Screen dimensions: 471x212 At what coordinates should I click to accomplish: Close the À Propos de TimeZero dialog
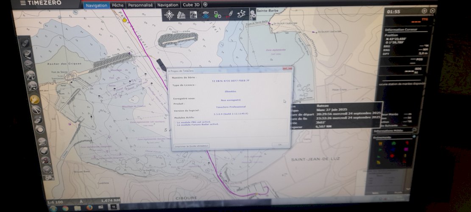[287, 69]
